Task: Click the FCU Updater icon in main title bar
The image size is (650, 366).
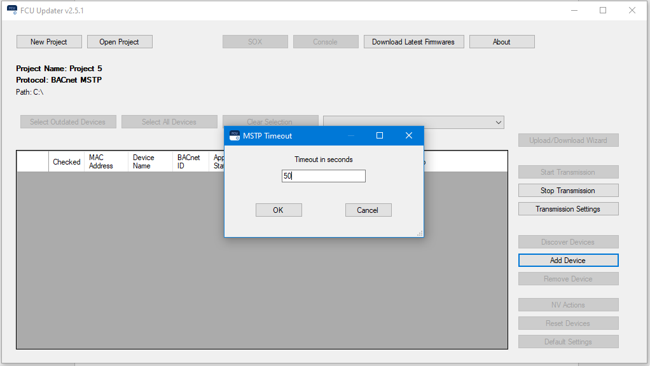Action: pyautogui.click(x=11, y=10)
